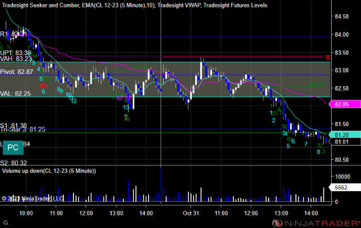Click the S2: 80.32 label
This screenshot has width=361, height=228.
[13, 163]
